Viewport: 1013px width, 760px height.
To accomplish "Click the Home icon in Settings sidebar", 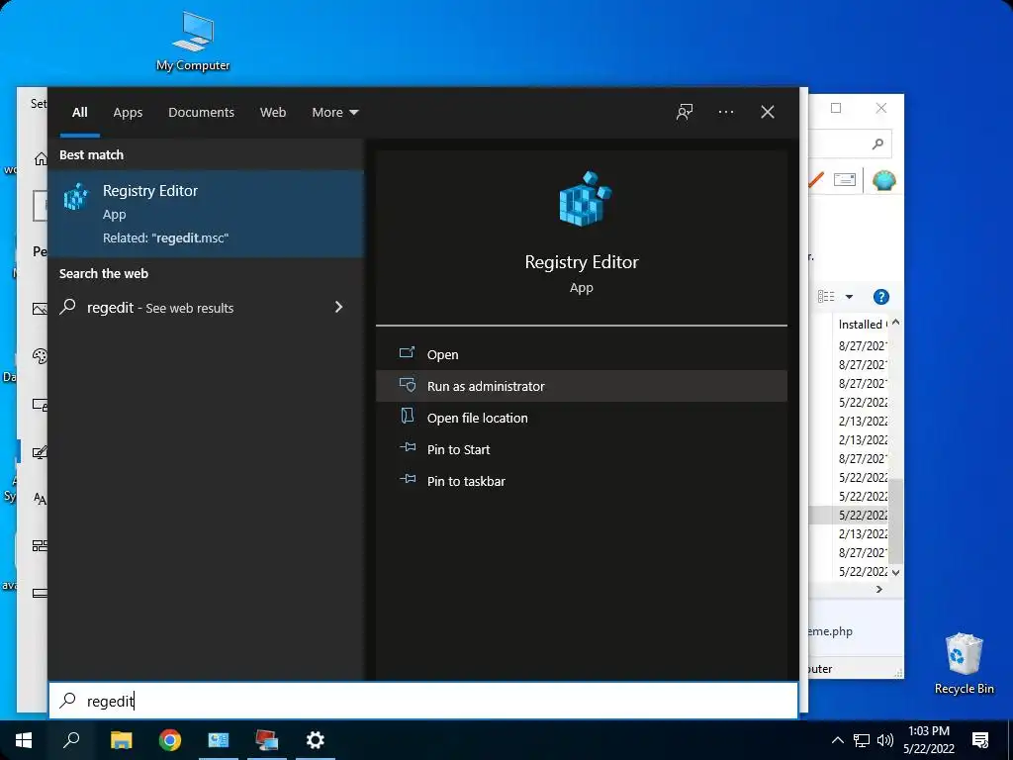I will point(41,158).
